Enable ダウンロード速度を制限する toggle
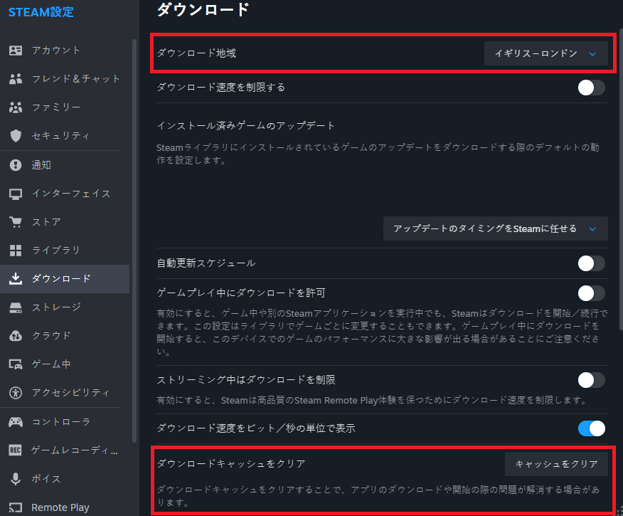 [591, 88]
